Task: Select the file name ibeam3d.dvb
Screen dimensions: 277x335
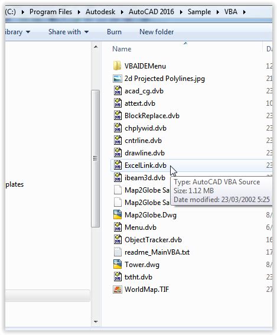Action: point(145,178)
